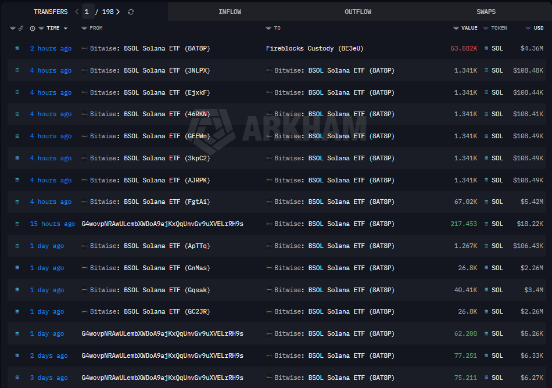Open Bitwise BSOL Solana ETF (GEEWn) sender
The image size is (552, 388).
coord(150,136)
